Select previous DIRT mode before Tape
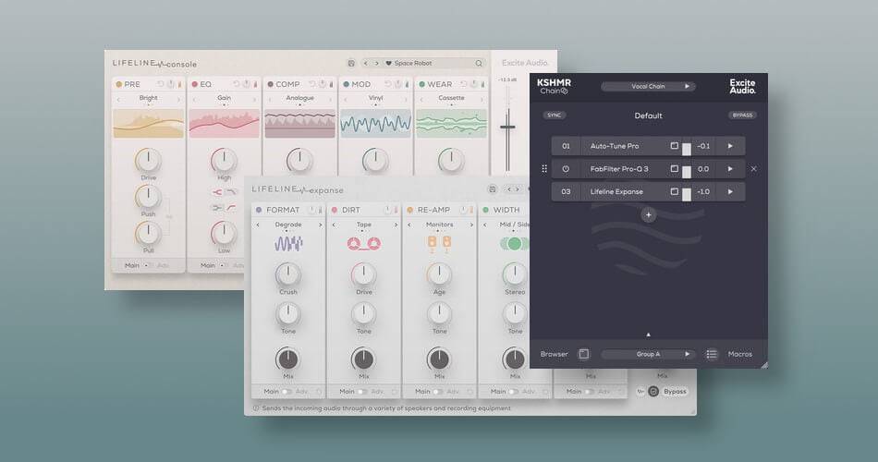 (334, 225)
